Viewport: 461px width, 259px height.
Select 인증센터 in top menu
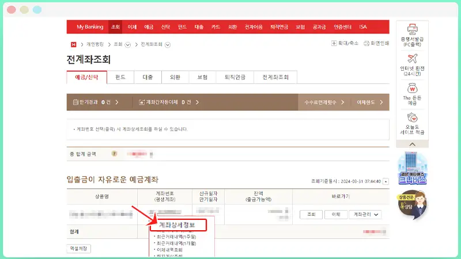coord(342,26)
